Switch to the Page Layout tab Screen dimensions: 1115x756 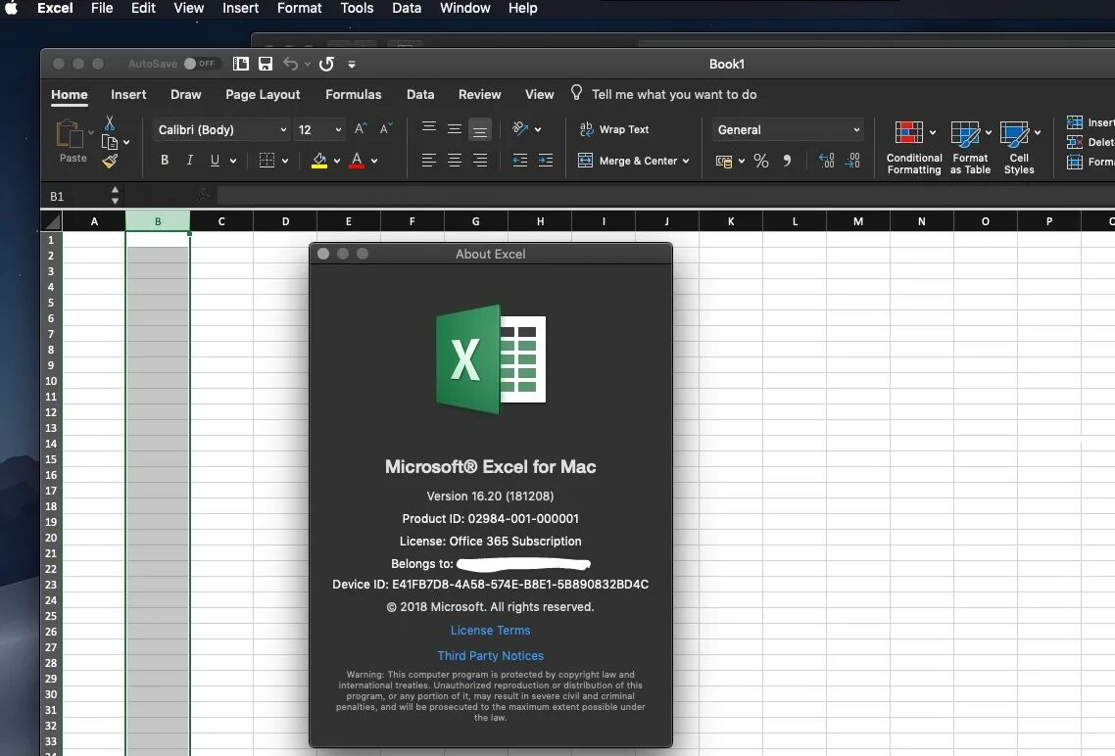(x=263, y=94)
